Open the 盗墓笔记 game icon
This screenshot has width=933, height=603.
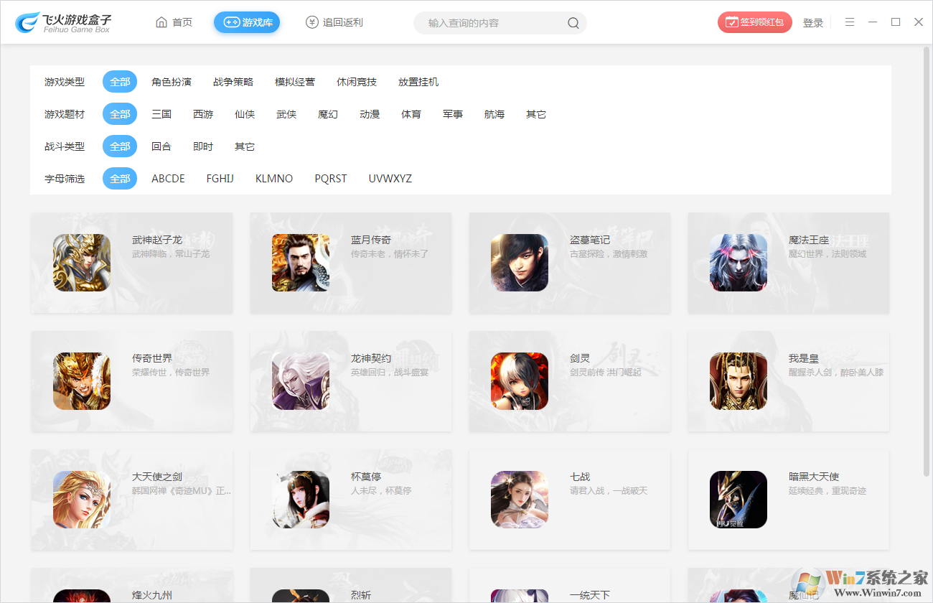(x=520, y=263)
